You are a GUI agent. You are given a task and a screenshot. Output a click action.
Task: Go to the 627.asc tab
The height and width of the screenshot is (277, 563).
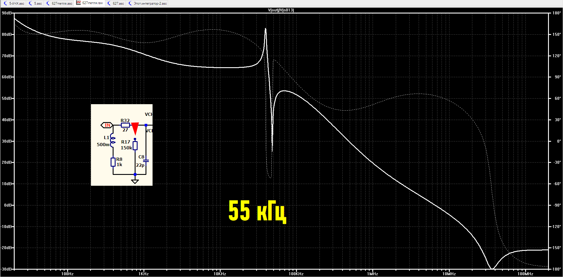click(x=116, y=3)
